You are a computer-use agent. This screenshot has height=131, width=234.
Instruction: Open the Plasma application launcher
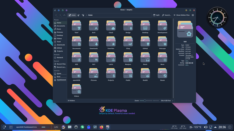point(4,127)
